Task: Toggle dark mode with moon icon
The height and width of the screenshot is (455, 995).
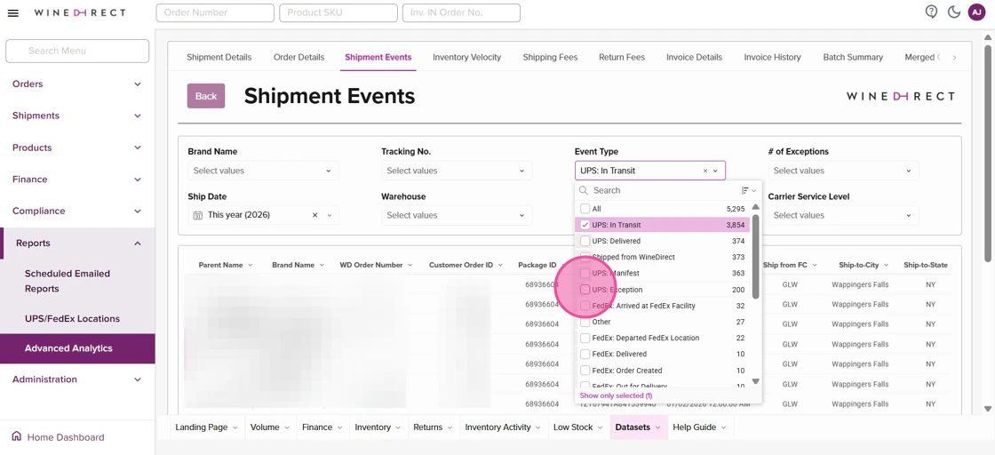Action: coord(953,12)
